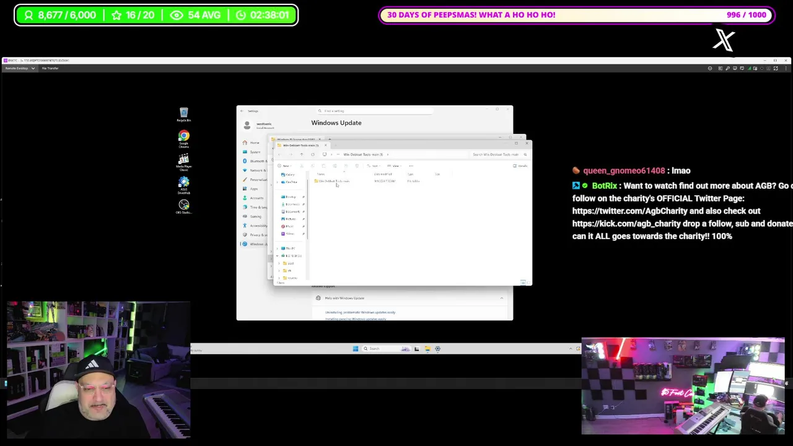Open Accessibility in Settings sidebar

tap(255, 225)
